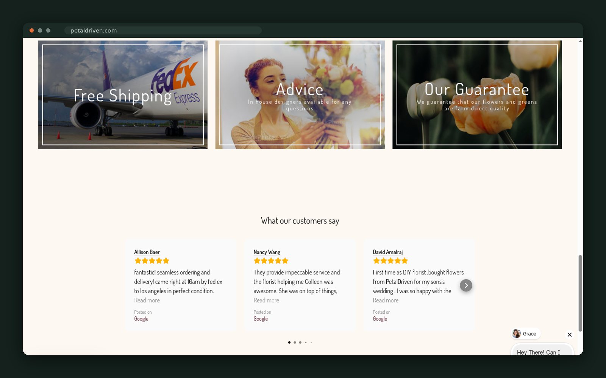Open the Our Guarantee tulip banner
This screenshot has height=378, width=606.
click(x=477, y=95)
